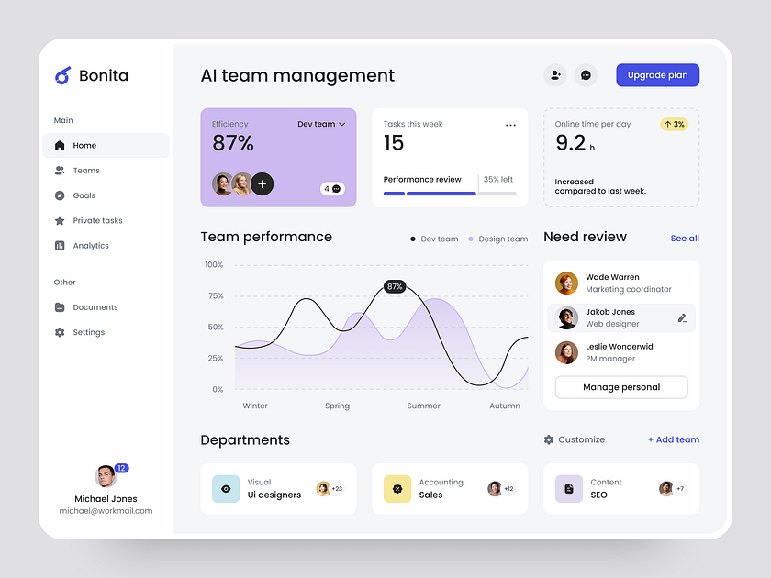Click the Upgrade plan button
Viewport: 771px width, 578px height.
click(657, 74)
